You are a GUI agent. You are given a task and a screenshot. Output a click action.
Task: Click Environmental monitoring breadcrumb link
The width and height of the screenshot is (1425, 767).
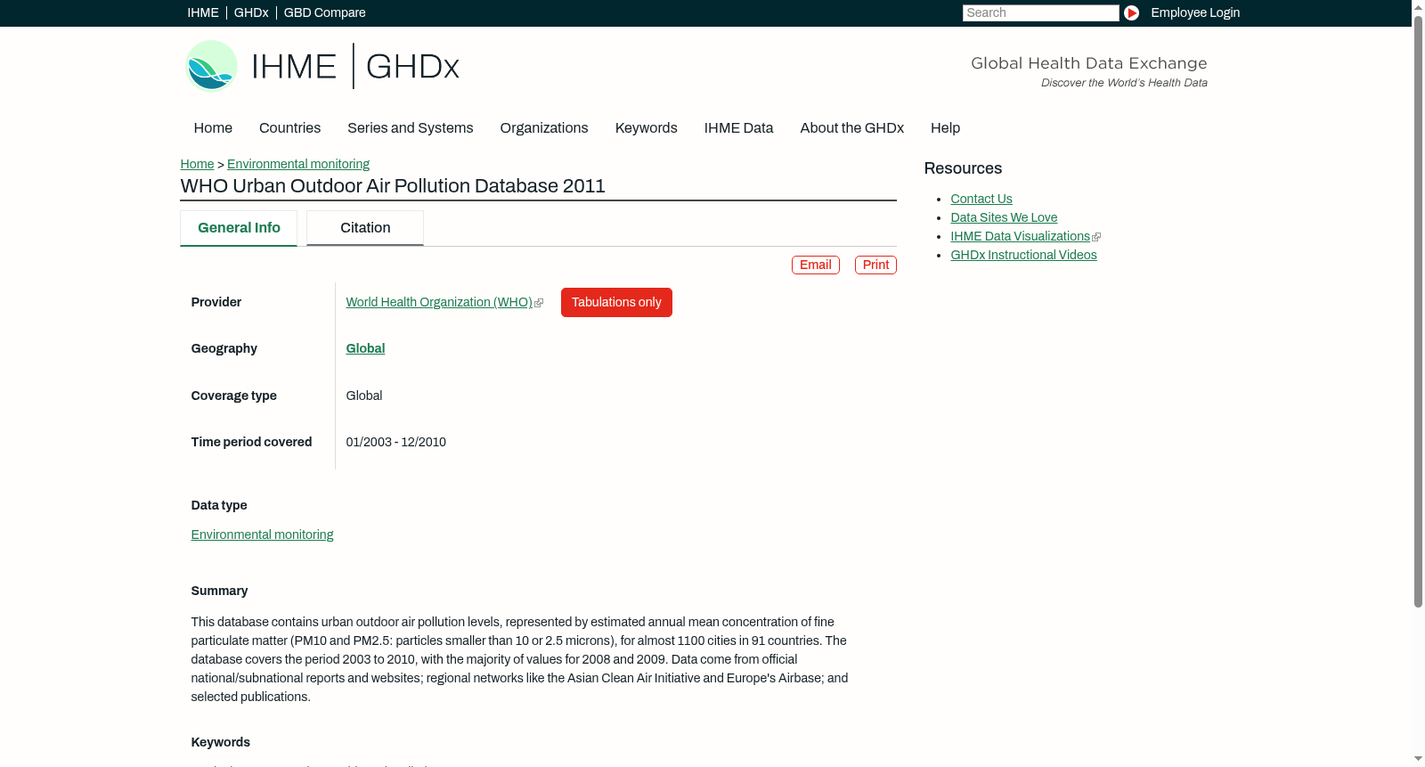tap(298, 164)
